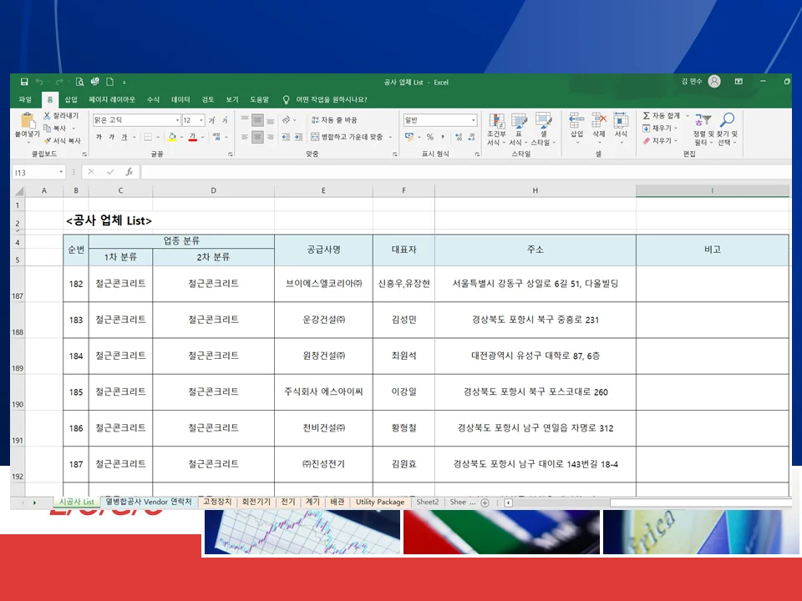Image resolution: width=802 pixels, height=601 pixels.
Task: Click 병합하고 가운데 맞춤 merge button
Action: point(347,137)
